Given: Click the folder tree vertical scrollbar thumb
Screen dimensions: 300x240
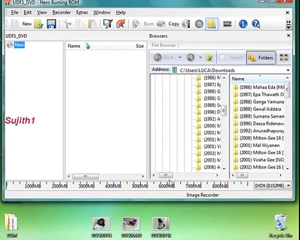Looking at the screenshot, I should [x=224, y=110].
